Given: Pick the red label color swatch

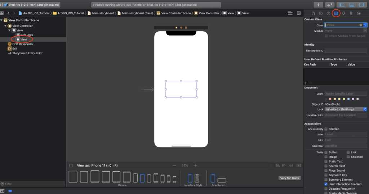Looking at the screenshot, I should click(x=330, y=99).
